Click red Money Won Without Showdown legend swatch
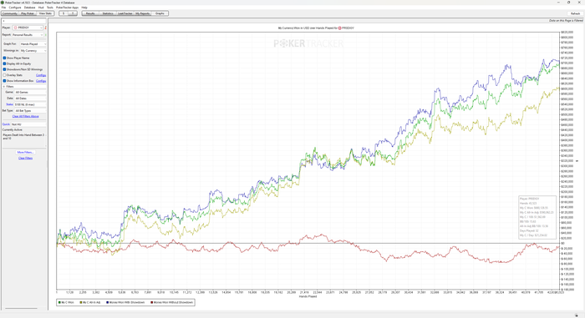The height and width of the screenshot is (318, 585). click(152, 302)
